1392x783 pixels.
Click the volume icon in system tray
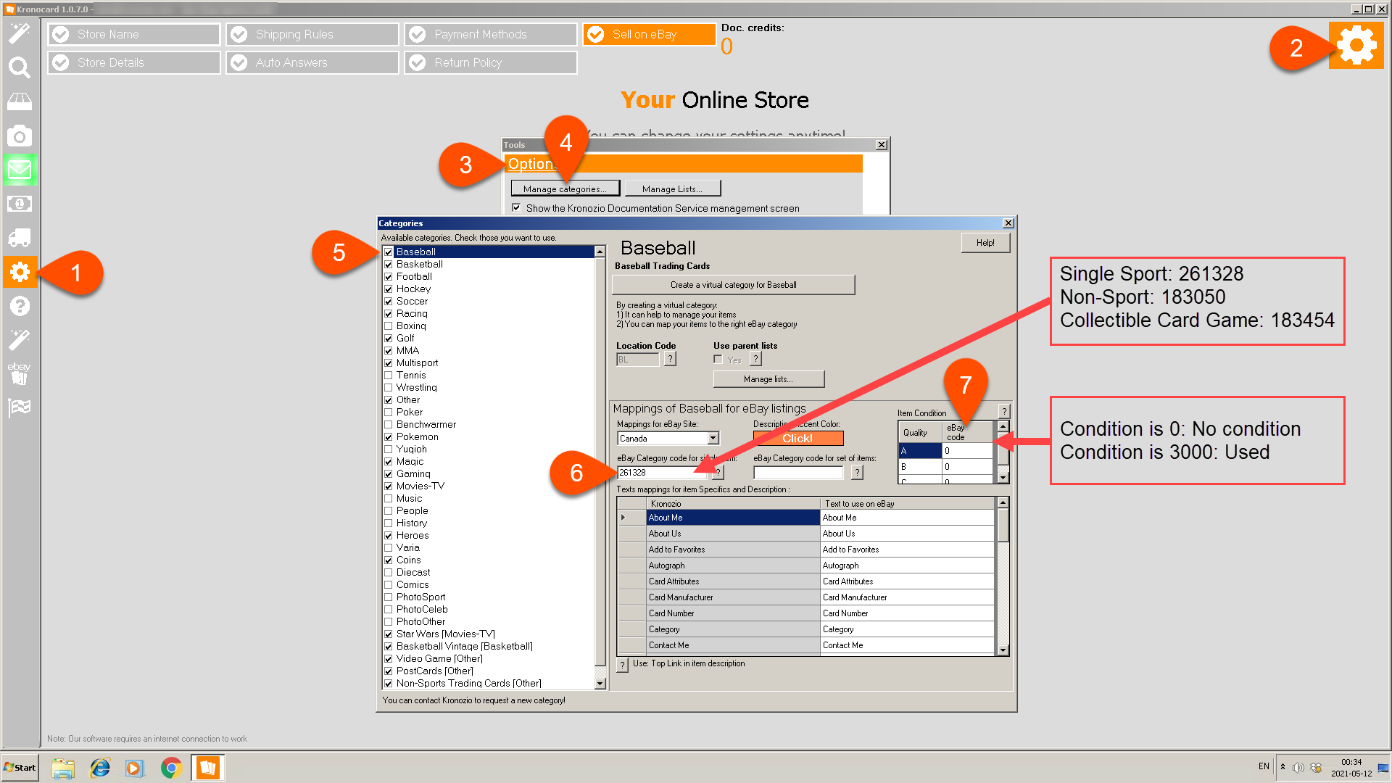coord(1298,768)
